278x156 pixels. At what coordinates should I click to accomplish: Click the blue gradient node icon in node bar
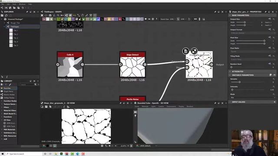pyautogui.click(x=98, y=19)
